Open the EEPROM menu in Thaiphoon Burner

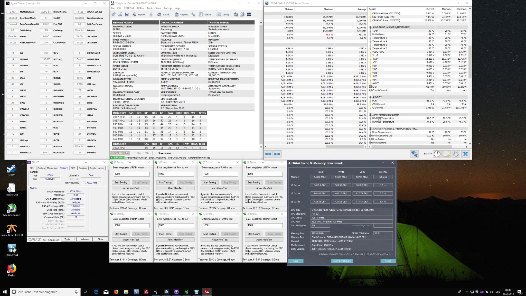[129, 8]
